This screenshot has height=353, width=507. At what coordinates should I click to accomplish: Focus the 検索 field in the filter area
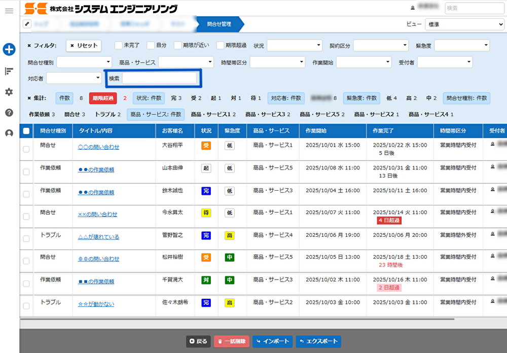coord(159,78)
